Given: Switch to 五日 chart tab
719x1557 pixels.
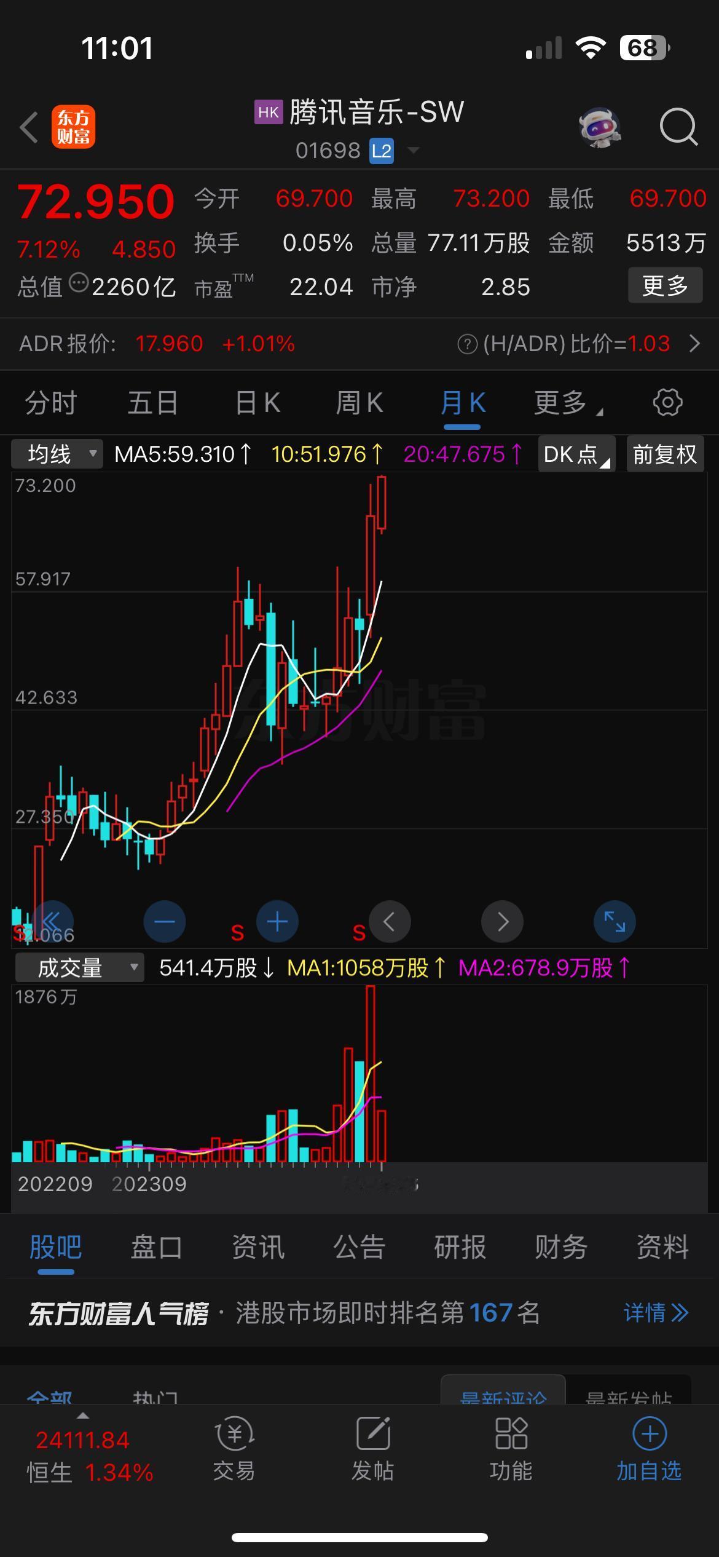Looking at the screenshot, I should click(153, 403).
